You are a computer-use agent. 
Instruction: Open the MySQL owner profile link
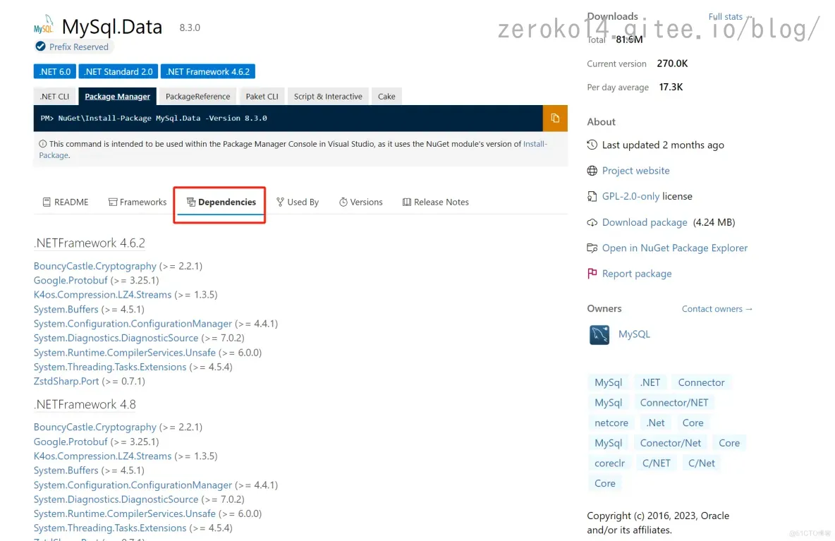click(x=634, y=334)
